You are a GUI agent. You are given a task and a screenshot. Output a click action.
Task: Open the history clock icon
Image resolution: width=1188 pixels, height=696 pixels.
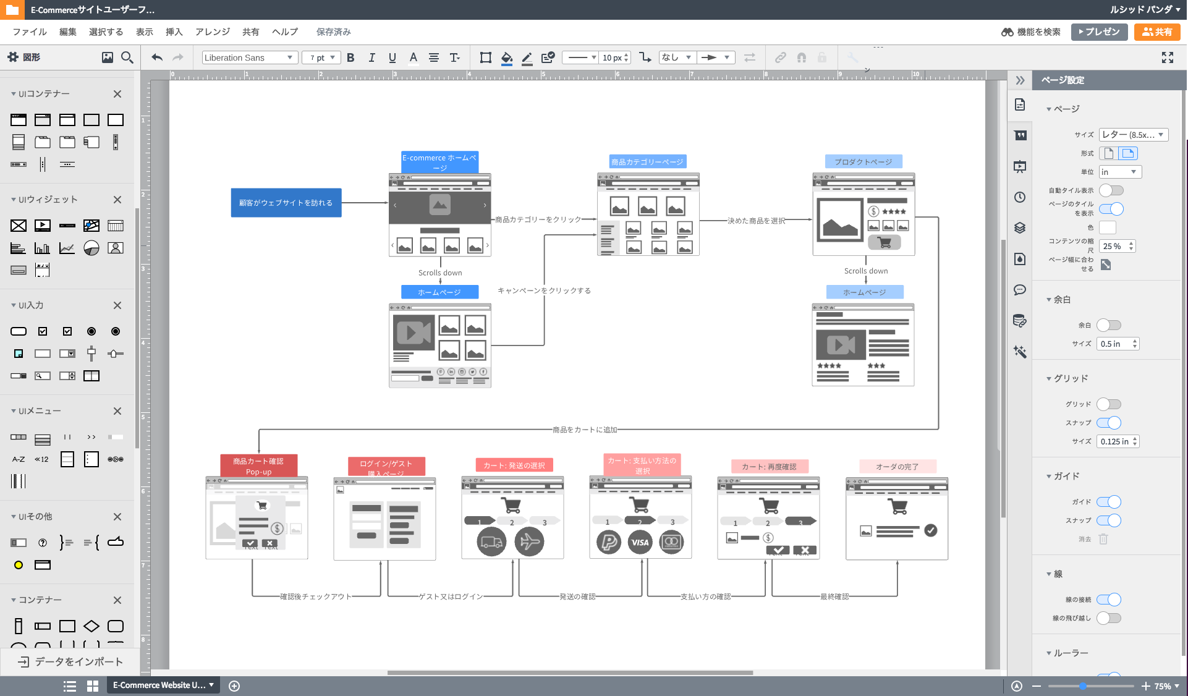1020,197
